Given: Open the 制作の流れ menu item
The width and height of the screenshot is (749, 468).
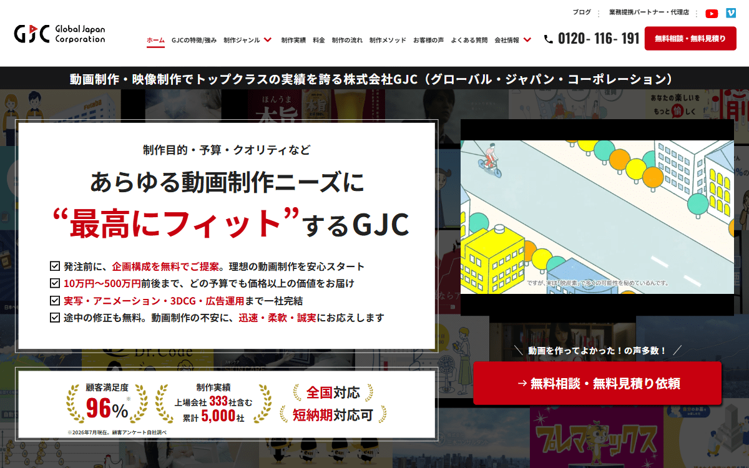Looking at the screenshot, I should [347, 40].
